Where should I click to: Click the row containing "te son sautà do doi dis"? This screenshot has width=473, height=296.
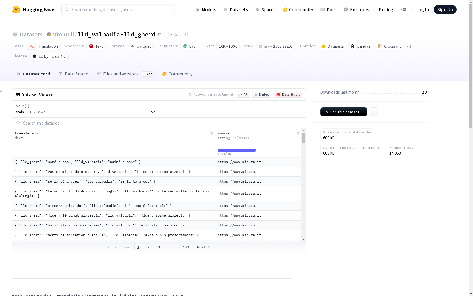point(157,194)
